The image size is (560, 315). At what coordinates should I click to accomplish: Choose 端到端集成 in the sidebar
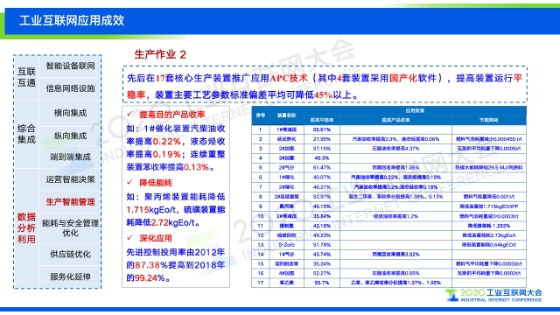70,157
